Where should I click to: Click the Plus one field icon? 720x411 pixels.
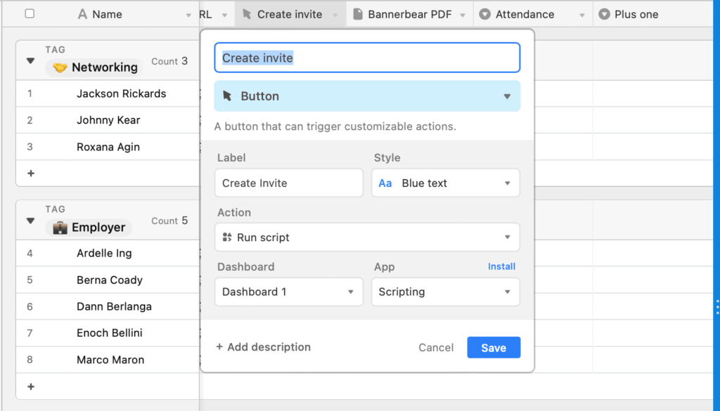tap(604, 14)
